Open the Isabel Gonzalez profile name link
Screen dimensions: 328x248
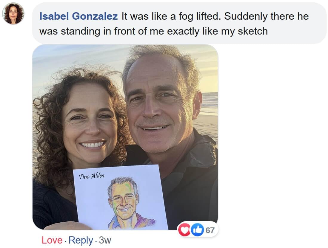[78, 16]
